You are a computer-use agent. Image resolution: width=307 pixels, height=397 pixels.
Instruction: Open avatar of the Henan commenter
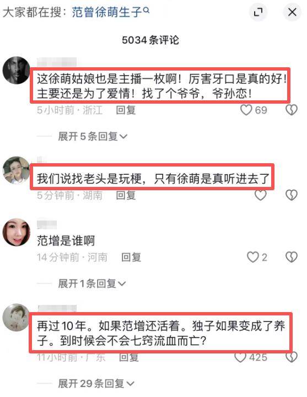pos(17,232)
